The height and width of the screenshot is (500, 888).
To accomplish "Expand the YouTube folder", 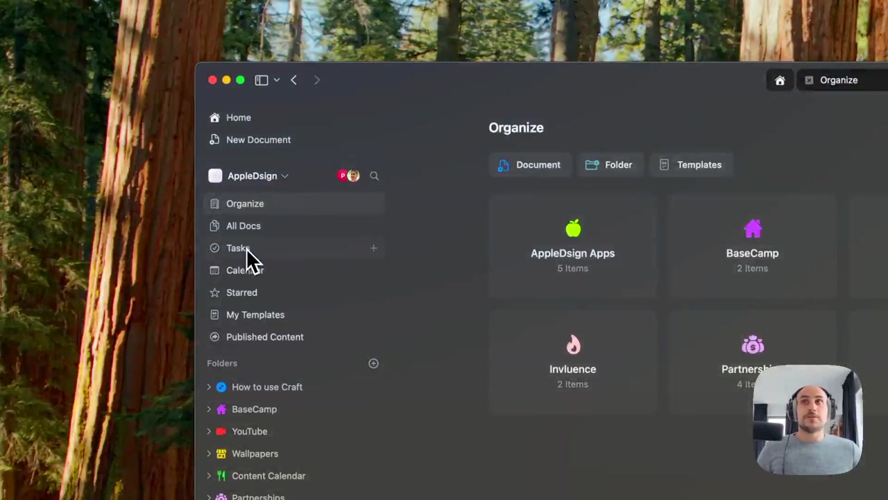I will [209, 431].
